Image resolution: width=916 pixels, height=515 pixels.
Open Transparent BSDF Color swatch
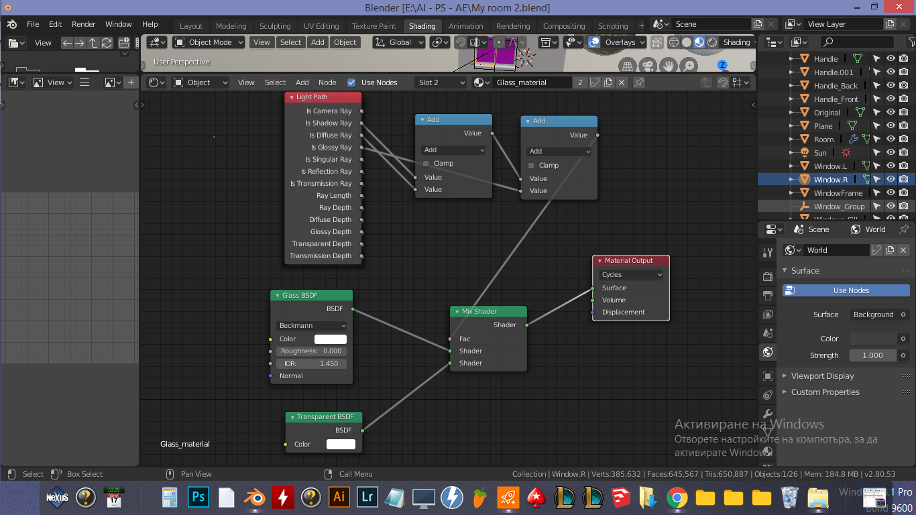tap(341, 445)
